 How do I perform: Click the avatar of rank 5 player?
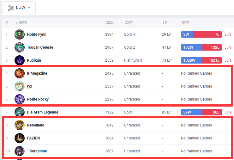coord(20,86)
